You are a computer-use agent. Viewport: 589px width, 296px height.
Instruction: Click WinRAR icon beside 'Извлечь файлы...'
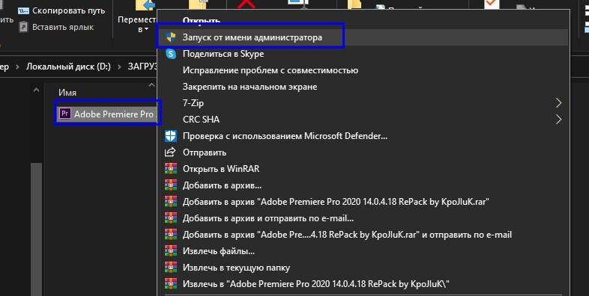click(171, 251)
